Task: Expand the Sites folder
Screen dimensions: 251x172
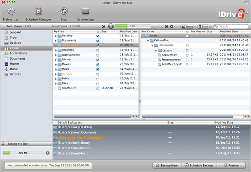Action: pyautogui.click(x=56, y=83)
